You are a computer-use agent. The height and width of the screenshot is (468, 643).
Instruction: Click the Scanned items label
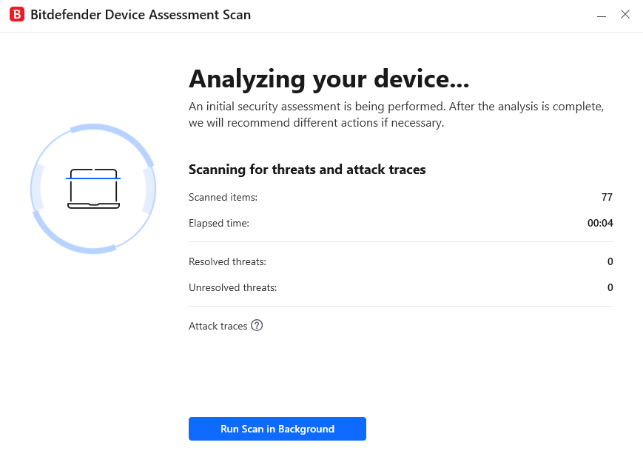pyautogui.click(x=223, y=197)
